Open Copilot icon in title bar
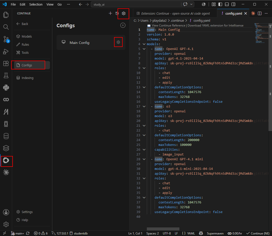The height and width of the screenshot is (236, 272). [204, 4]
